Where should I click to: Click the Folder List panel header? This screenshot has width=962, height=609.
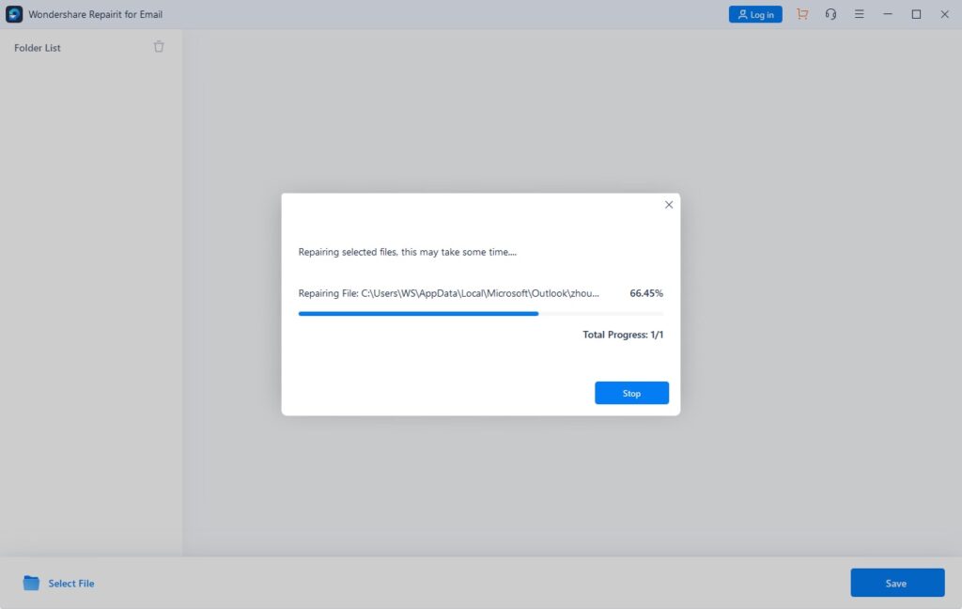coord(38,48)
